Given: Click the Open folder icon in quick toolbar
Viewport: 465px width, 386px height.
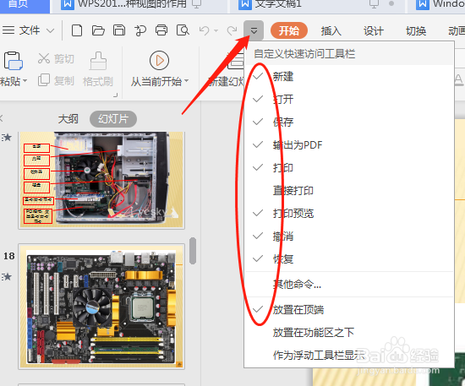Looking at the screenshot, I should [98, 30].
